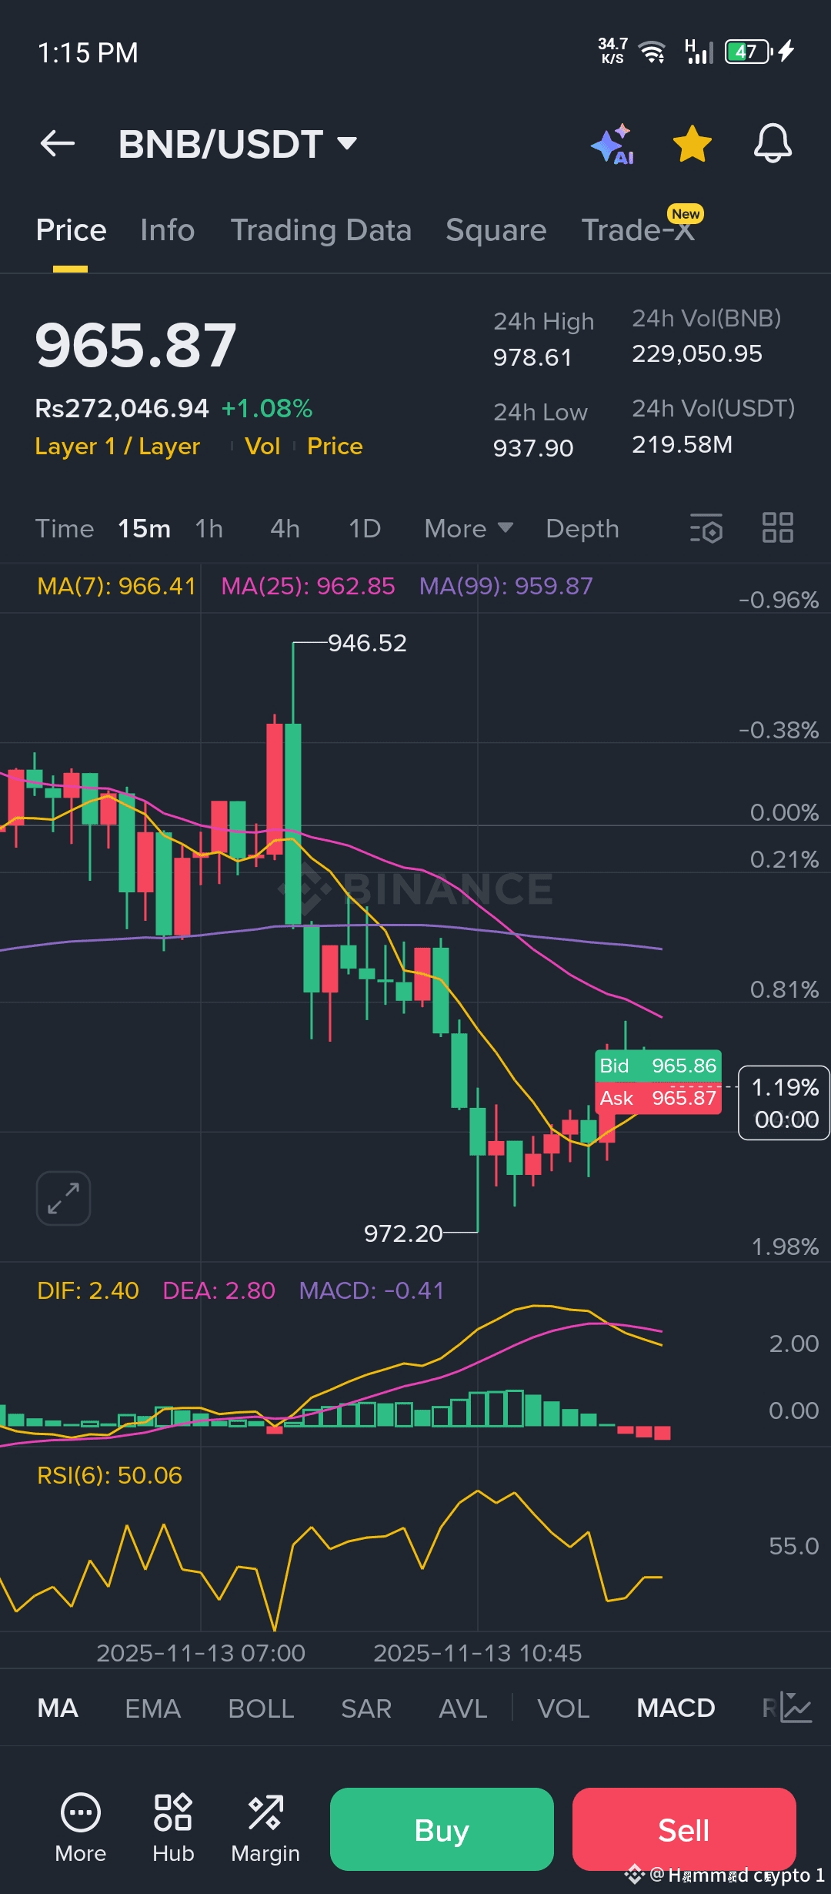Tap the battery indicator in status bar
The image size is (831, 1894).
pos(748,52)
